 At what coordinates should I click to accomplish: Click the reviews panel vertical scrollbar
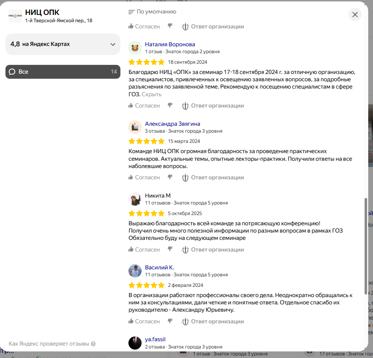coord(366,246)
